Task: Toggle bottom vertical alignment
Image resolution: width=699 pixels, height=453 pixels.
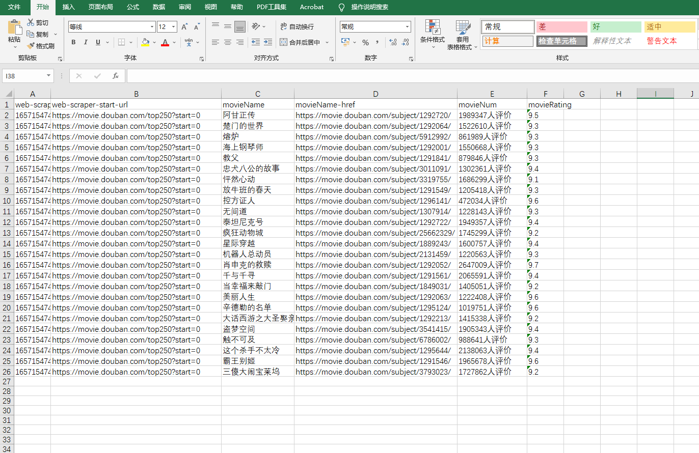Action: click(240, 26)
